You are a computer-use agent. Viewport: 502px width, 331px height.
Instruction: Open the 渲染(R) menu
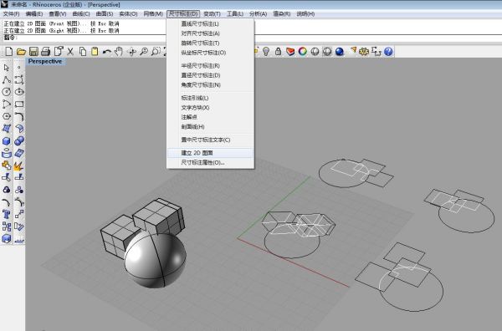281,13
